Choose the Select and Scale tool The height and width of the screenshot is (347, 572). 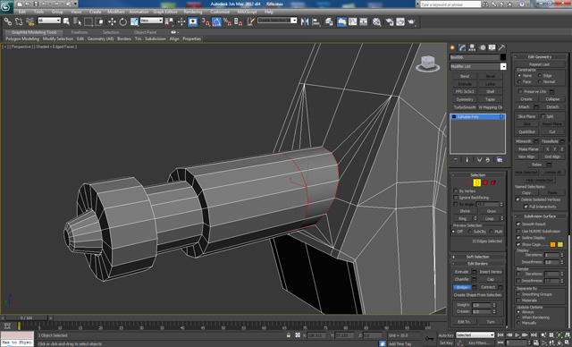coord(134,21)
